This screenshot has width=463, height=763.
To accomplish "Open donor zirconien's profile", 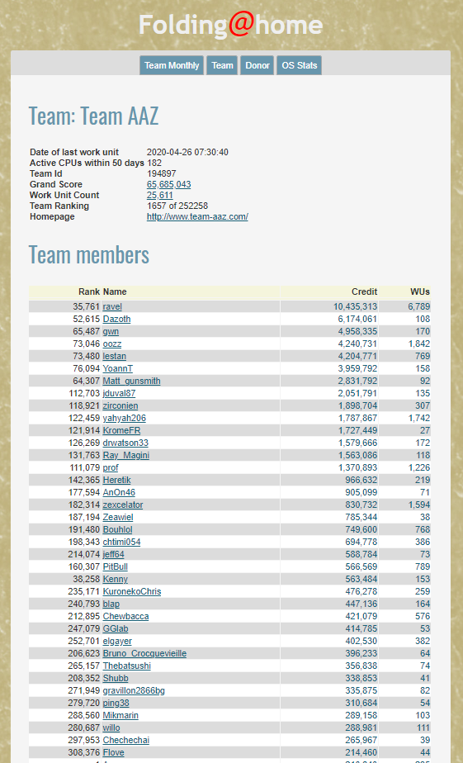I will point(120,405).
